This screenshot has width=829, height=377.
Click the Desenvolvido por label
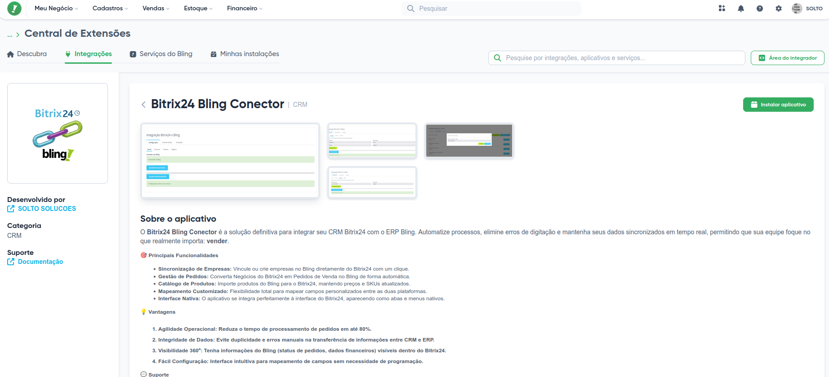click(36, 200)
